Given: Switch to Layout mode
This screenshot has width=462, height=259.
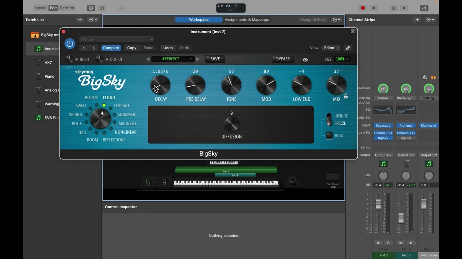Looking at the screenshot, I should pyautogui.click(x=40, y=8).
